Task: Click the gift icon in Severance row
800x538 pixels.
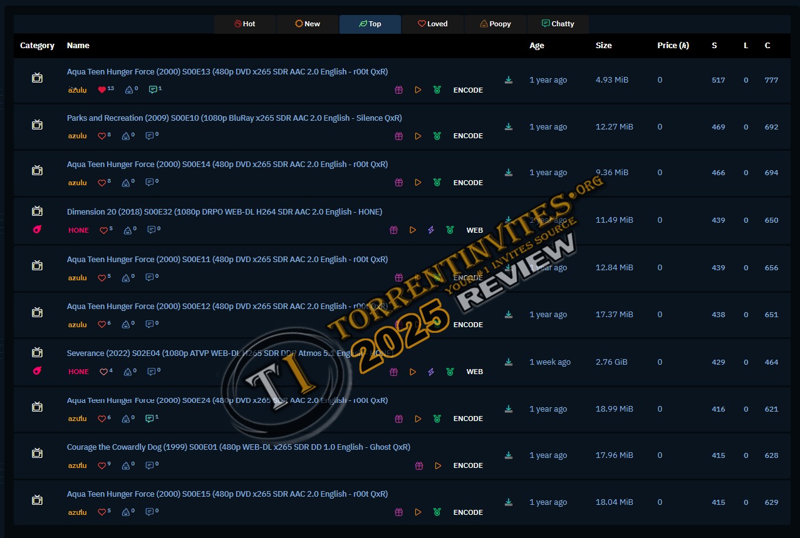Action: pyautogui.click(x=393, y=372)
